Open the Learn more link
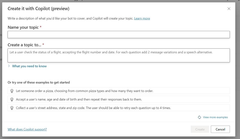The width and height of the screenshot is (240, 139). point(142,18)
